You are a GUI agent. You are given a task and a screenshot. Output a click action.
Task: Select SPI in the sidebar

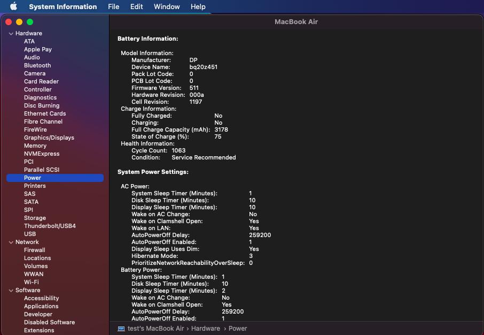pyautogui.click(x=28, y=210)
